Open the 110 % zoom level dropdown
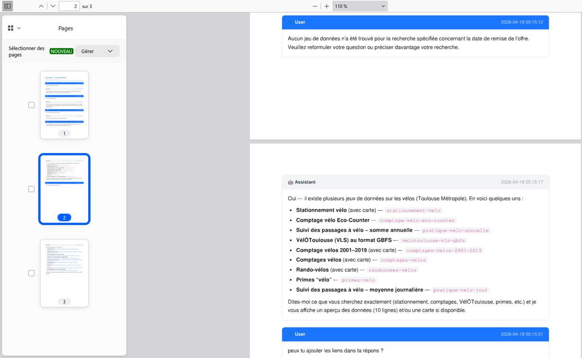The width and height of the screenshot is (582, 358). tap(360, 6)
